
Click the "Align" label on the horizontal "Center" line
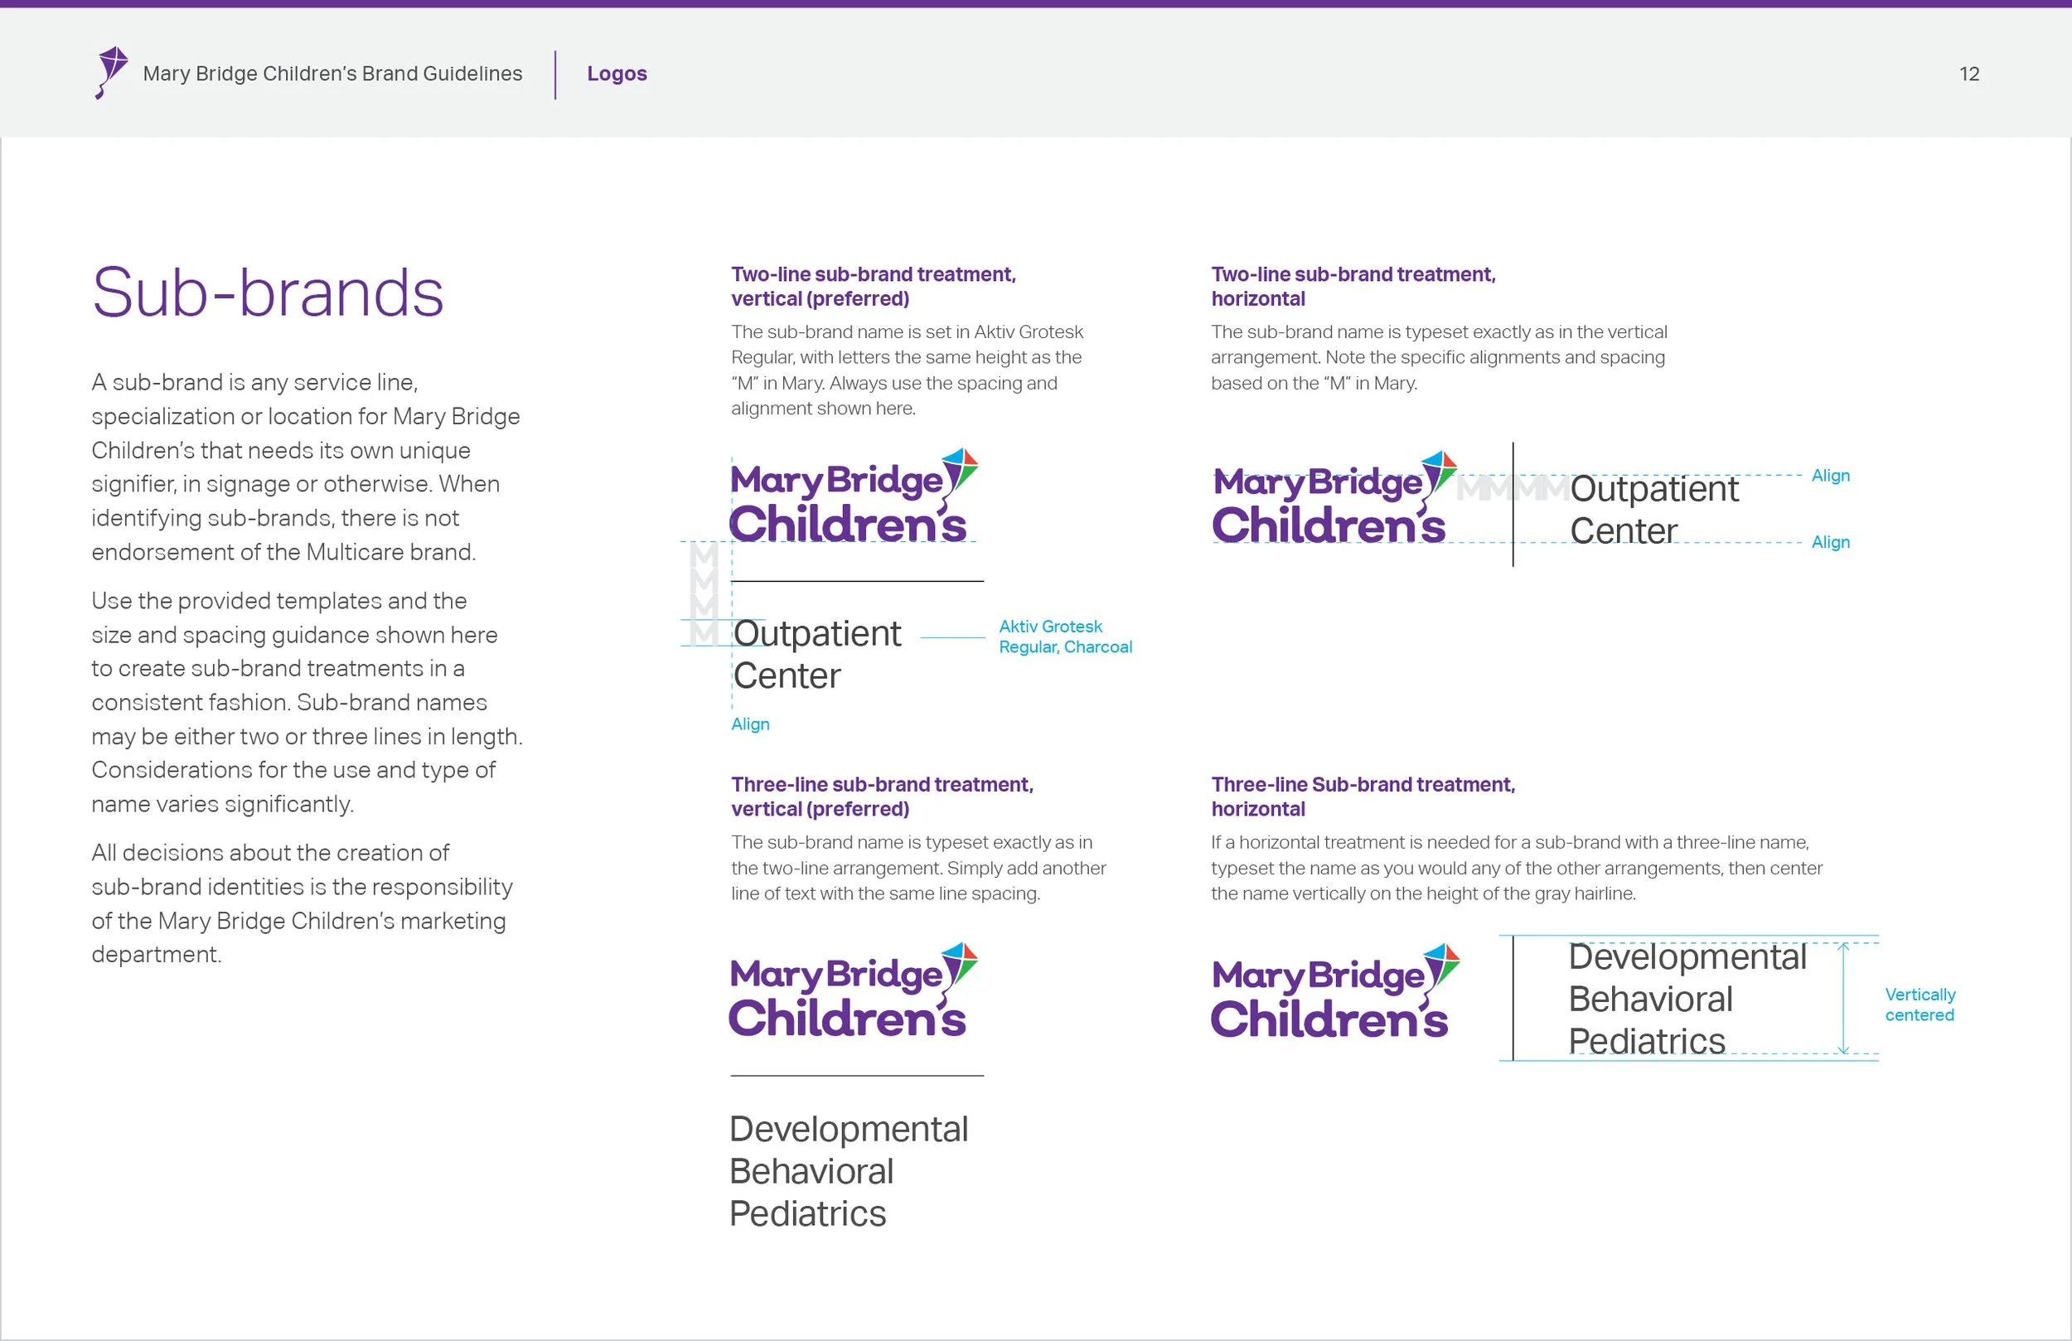tap(1831, 542)
